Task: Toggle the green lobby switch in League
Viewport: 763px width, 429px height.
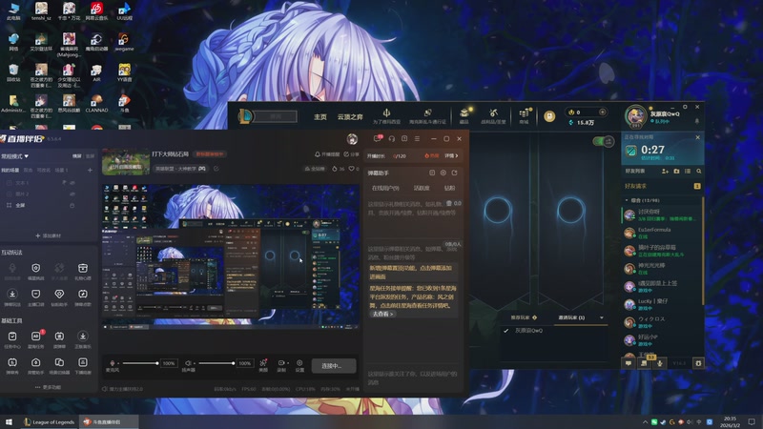Action: [604, 141]
